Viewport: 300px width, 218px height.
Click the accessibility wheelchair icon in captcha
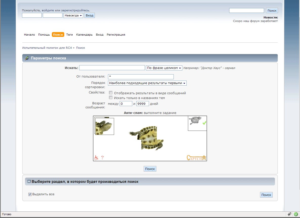coord(96,158)
